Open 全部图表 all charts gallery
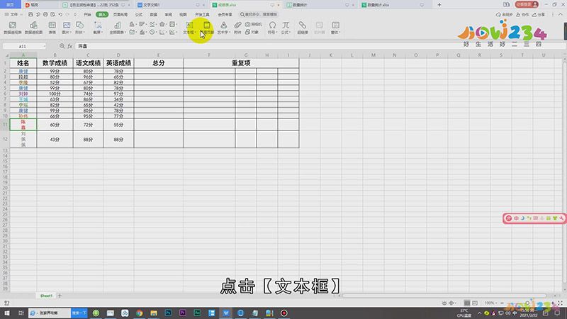567x319 pixels. coord(118,28)
